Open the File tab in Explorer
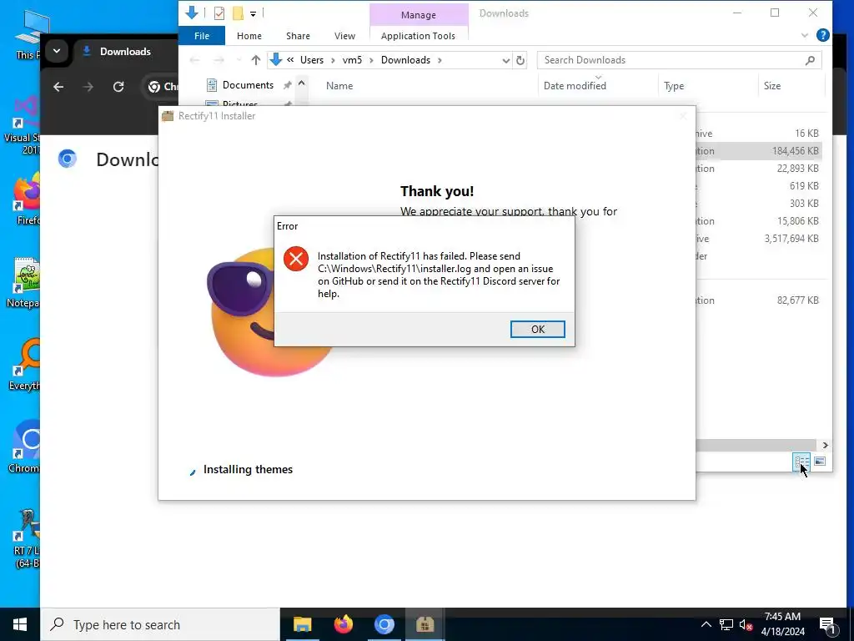This screenshot has height=641, width=854. [202, 36]
